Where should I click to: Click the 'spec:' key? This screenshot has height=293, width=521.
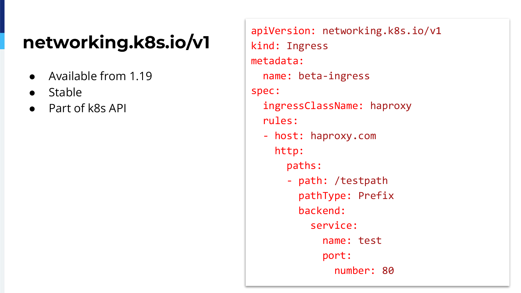(265, 91)
